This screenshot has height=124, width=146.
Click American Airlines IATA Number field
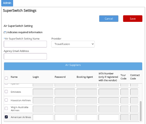click(109, 117)
